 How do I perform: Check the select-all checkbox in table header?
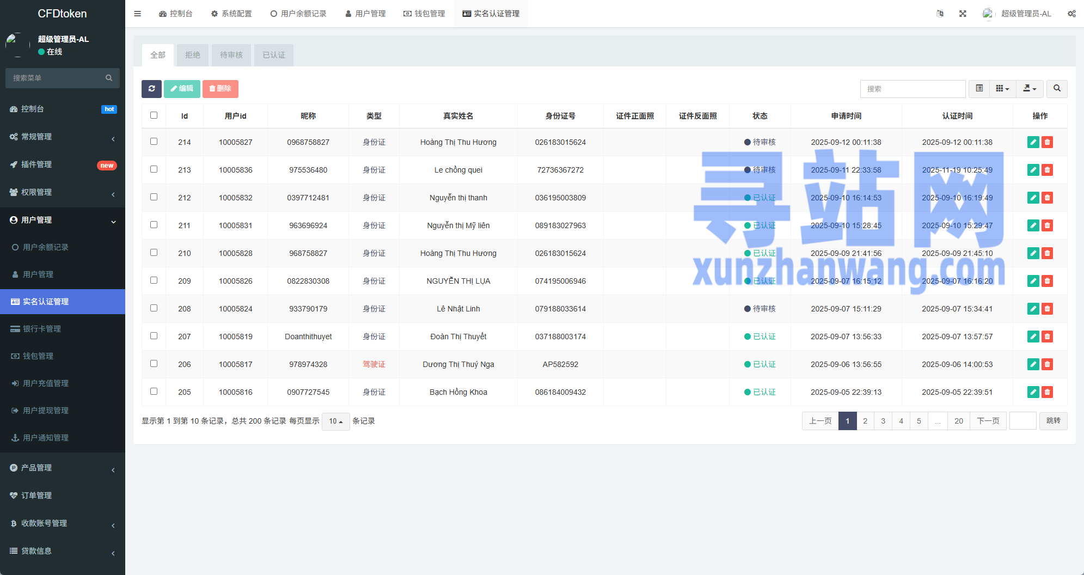pos(154,115)
